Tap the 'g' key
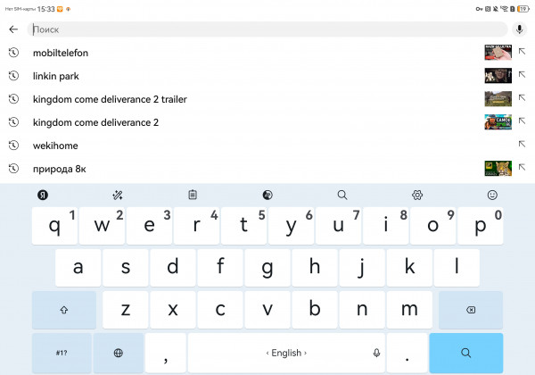 [x=267, y=268]
